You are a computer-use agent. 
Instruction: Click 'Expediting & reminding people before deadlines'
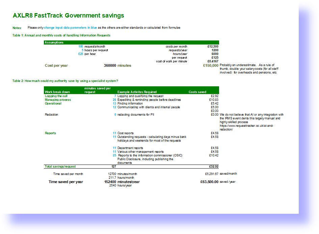click(x=149, y=100)
